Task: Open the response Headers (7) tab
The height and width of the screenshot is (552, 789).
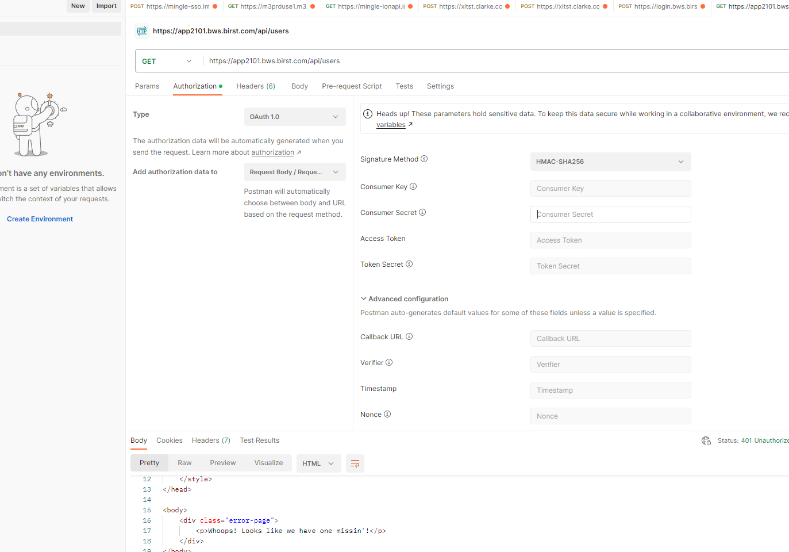Action: (x=211, y=440)
